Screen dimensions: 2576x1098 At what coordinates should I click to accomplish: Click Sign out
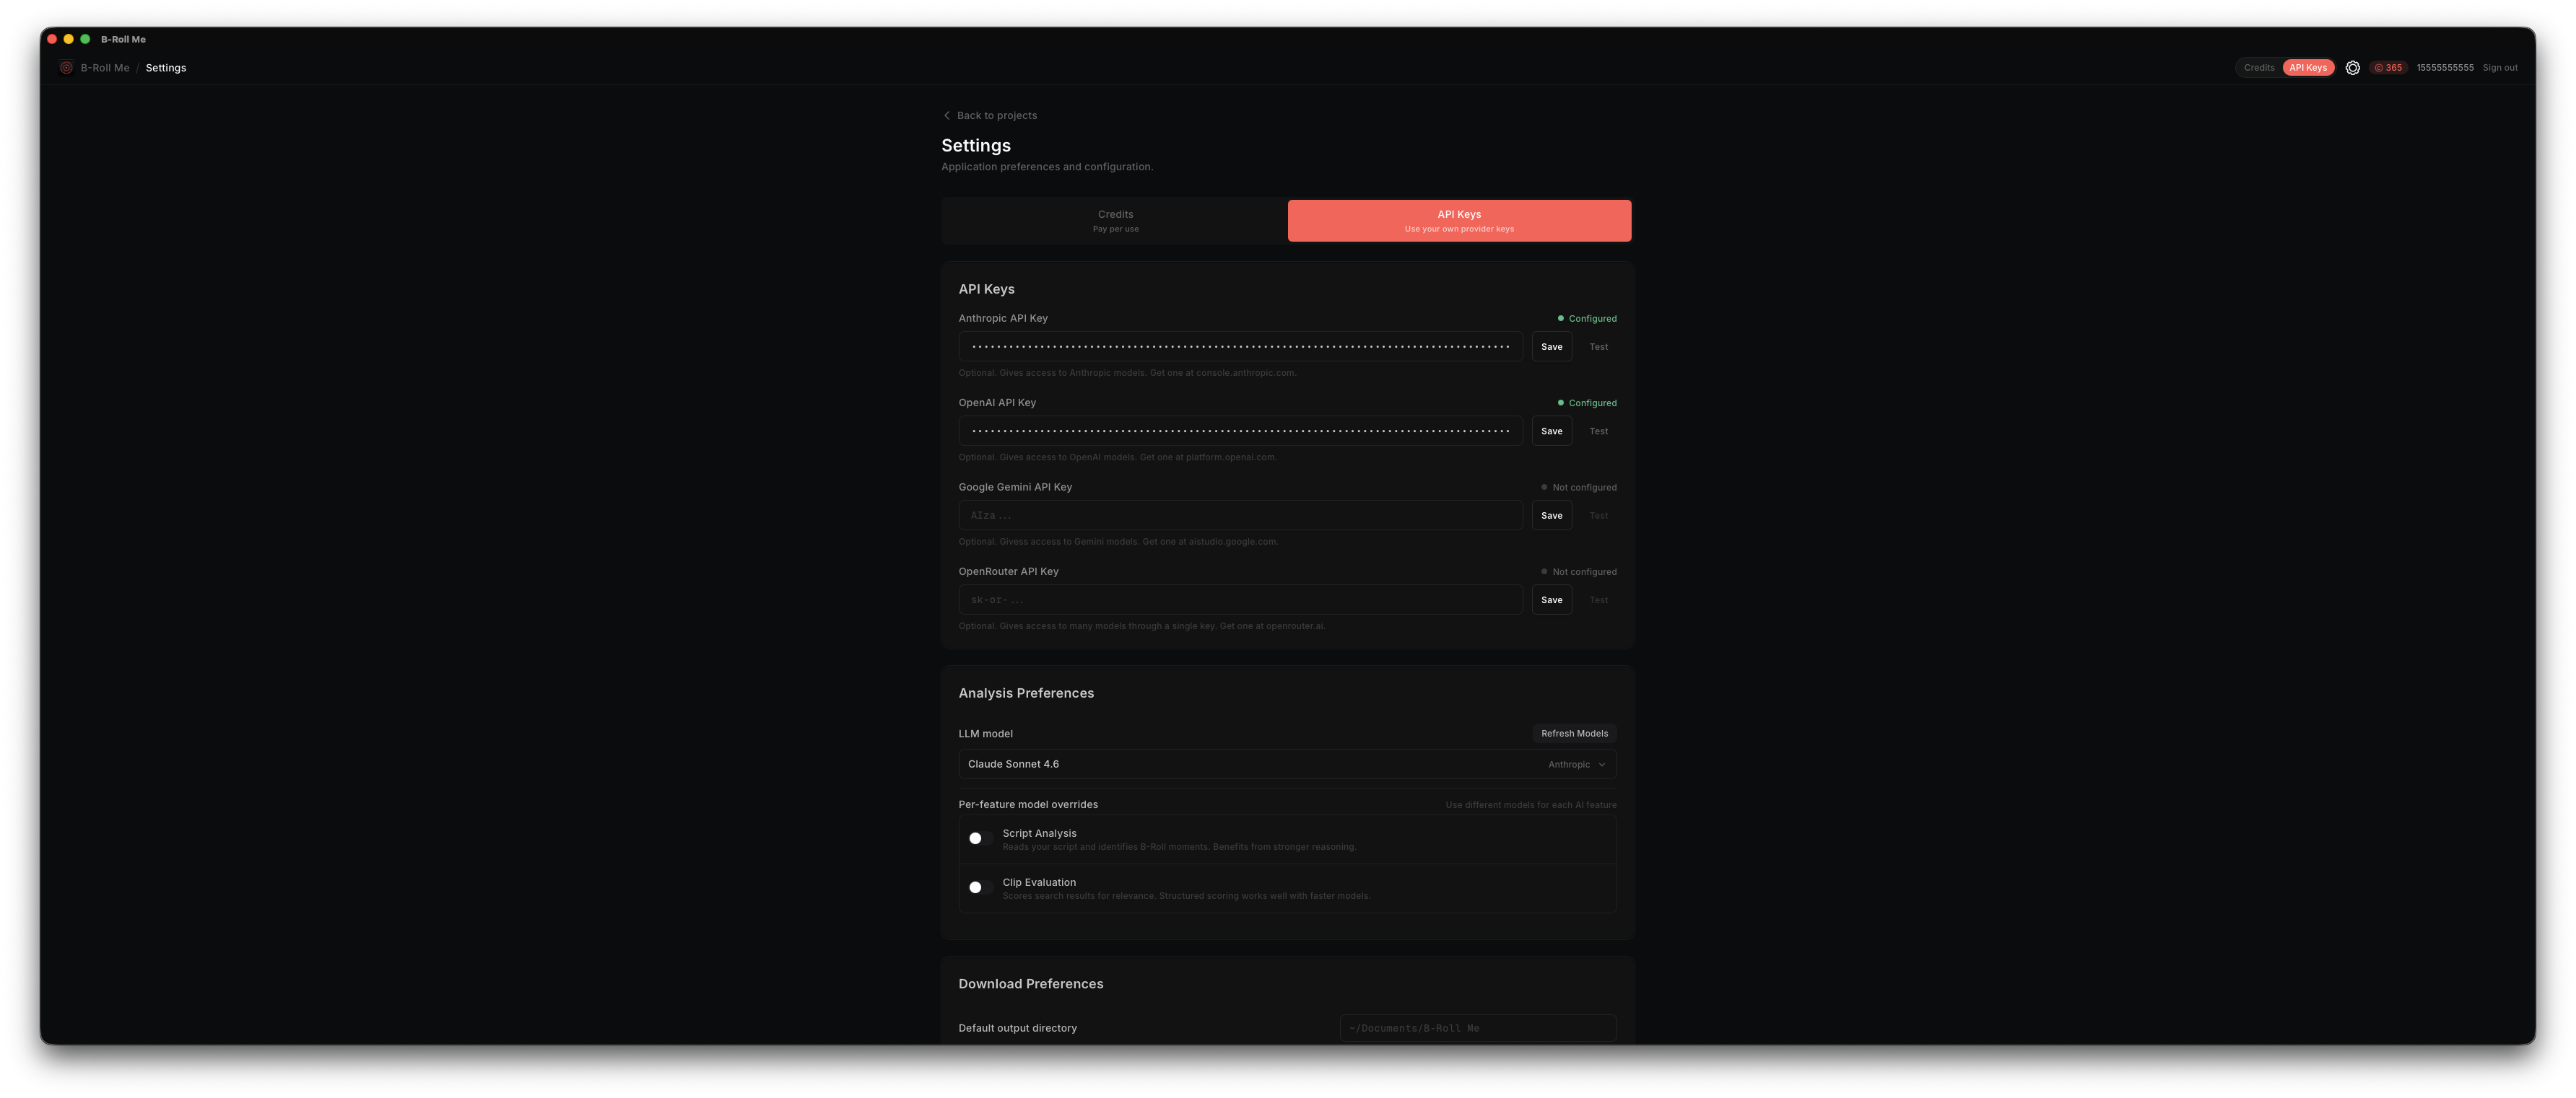[x=2500, y=68]
